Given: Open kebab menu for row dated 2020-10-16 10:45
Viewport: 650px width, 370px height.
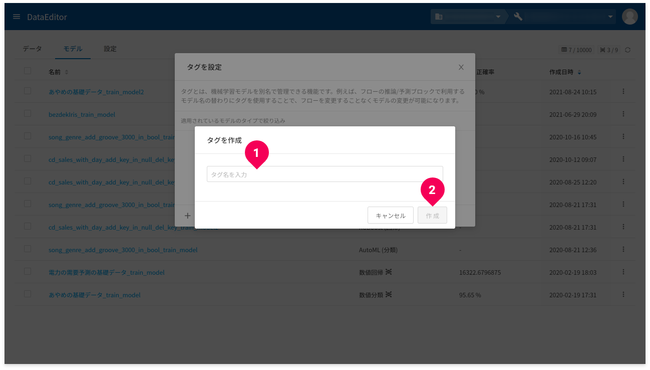Looking at the screenshot, I should click(623, 136).
